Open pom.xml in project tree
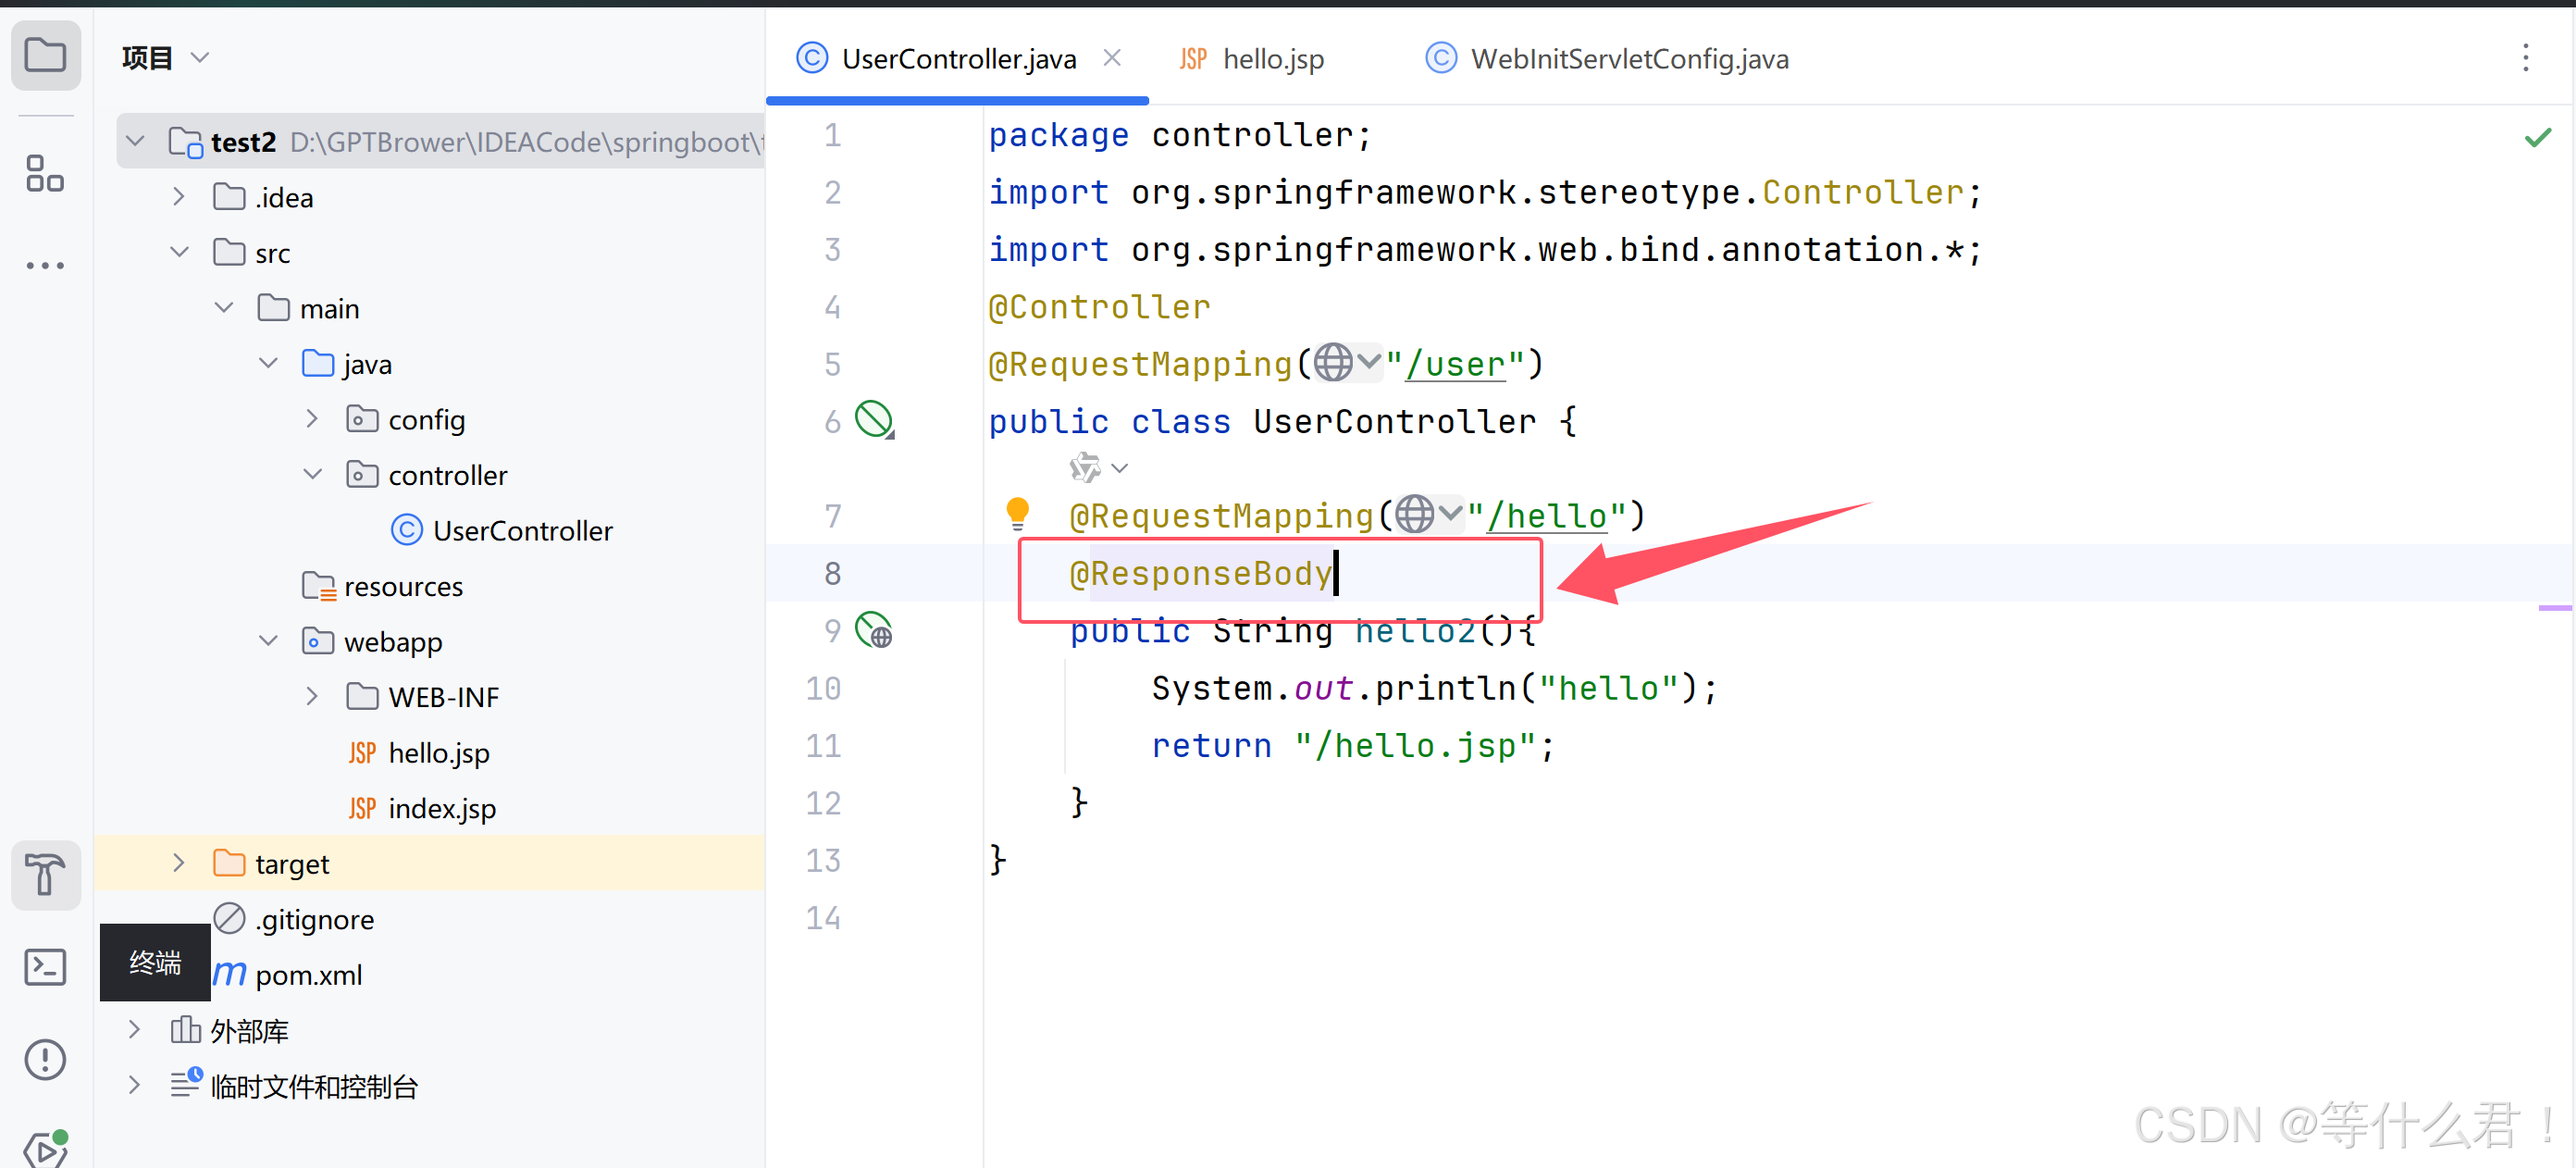 (308, 975)
